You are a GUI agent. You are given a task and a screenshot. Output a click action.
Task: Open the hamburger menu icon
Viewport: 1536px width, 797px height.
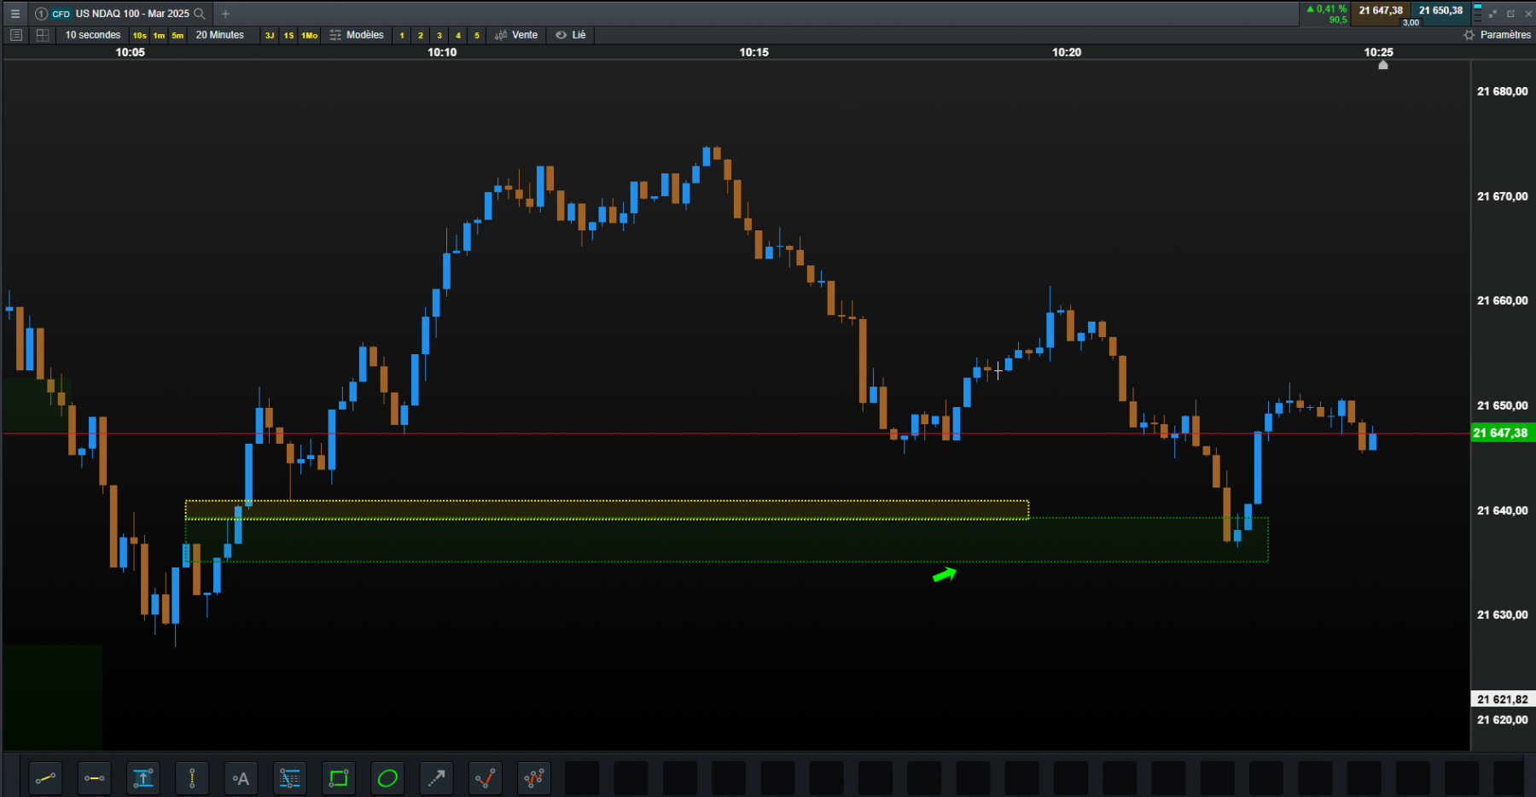click(15, 14)
